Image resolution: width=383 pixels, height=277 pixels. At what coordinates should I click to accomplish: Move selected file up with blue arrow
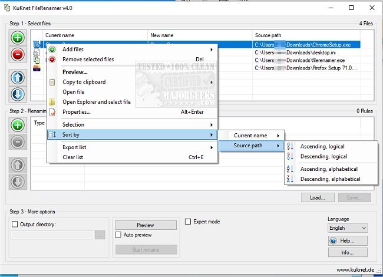tap(18, 77)
